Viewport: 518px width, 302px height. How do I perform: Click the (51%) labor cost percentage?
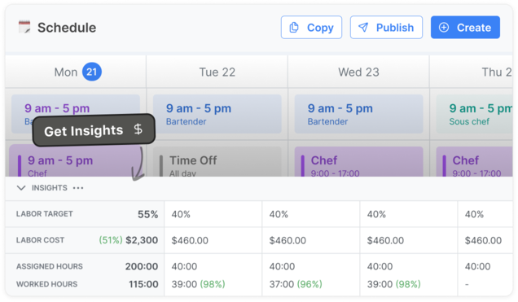[111, 240]
